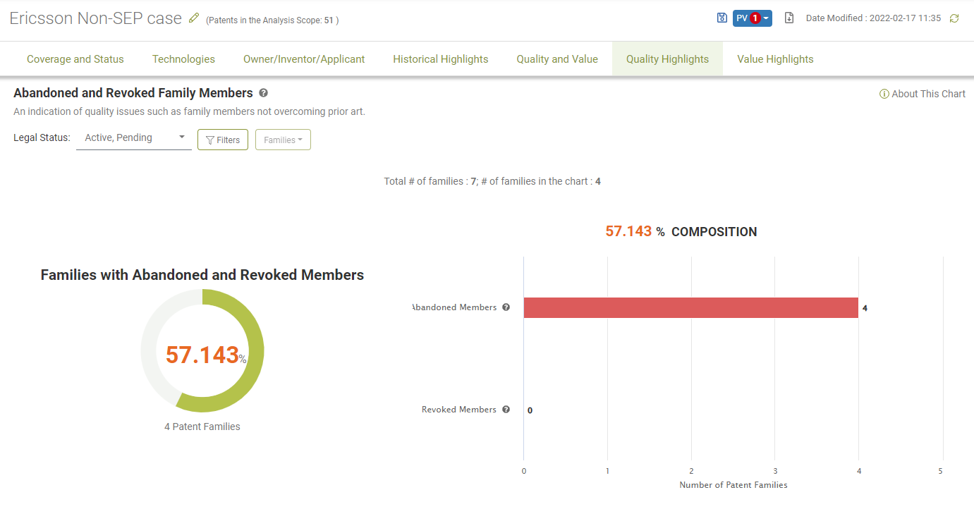Click the Revoked Members help icon

pyautogui.click(x=506, y=410)
